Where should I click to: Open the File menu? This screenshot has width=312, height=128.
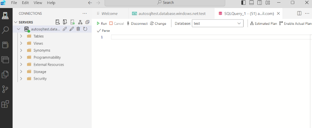pyautogui.click(x=14, y=3)
